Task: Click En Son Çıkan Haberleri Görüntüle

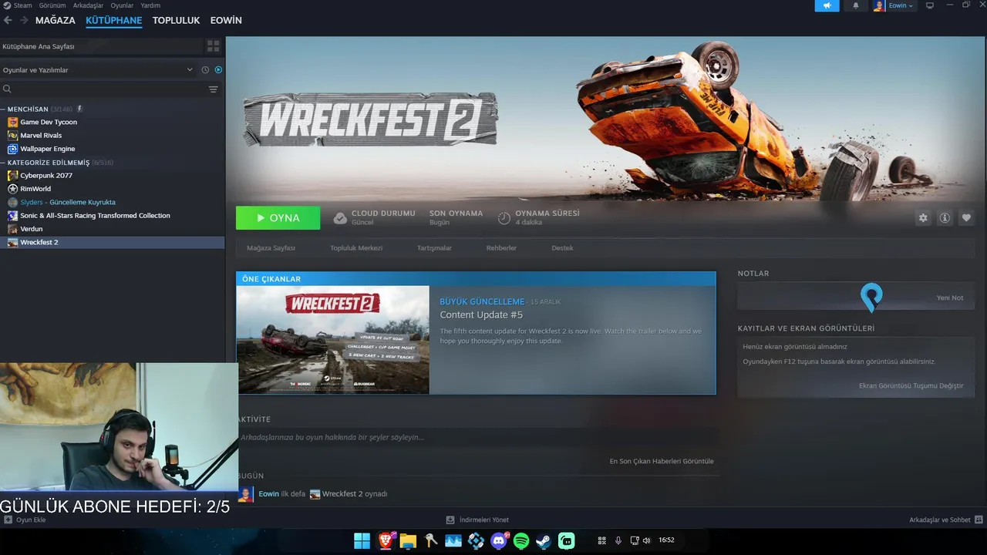Action: [x=662, y=461]
